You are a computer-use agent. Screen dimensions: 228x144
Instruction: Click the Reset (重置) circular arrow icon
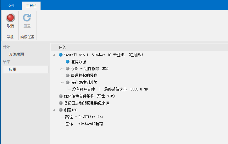[27, 18]
